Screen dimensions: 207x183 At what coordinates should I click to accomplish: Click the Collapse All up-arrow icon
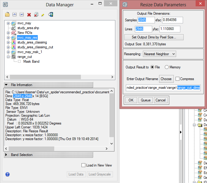point(15,14)
